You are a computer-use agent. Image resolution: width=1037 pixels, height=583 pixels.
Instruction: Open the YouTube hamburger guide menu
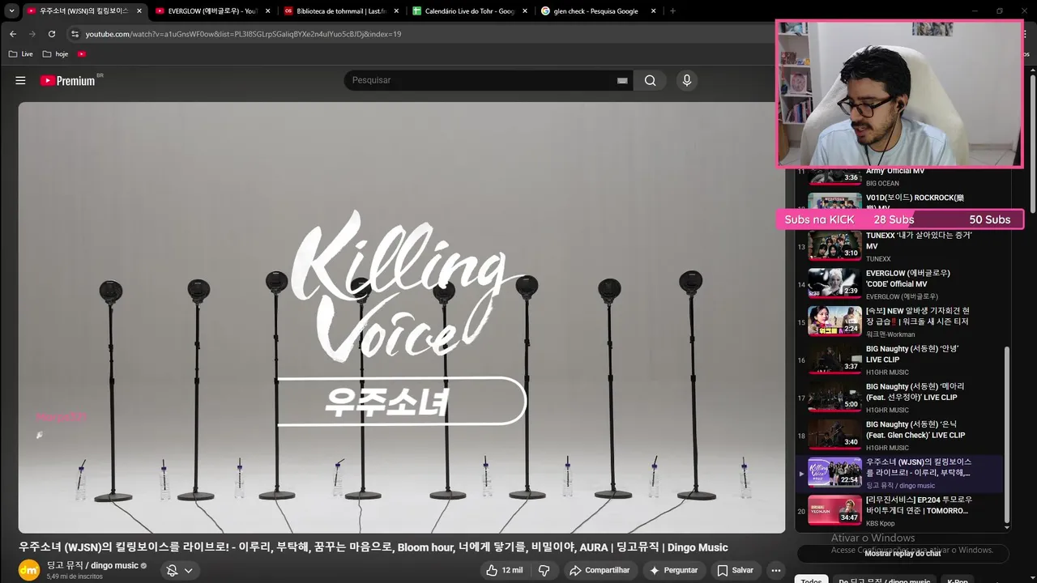point(20,80)
